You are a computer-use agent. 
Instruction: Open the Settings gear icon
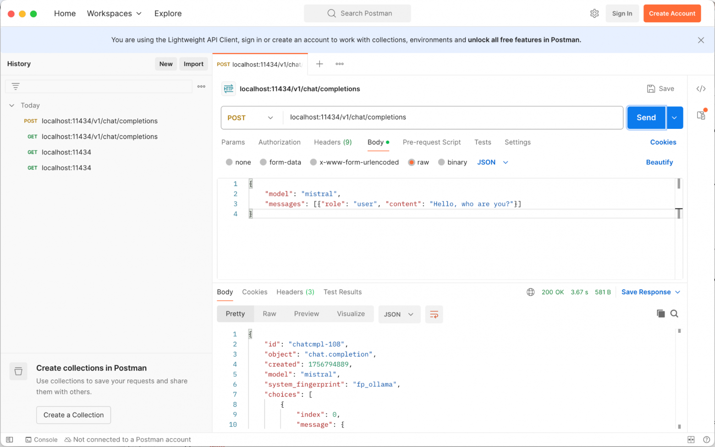pos(594,14)
